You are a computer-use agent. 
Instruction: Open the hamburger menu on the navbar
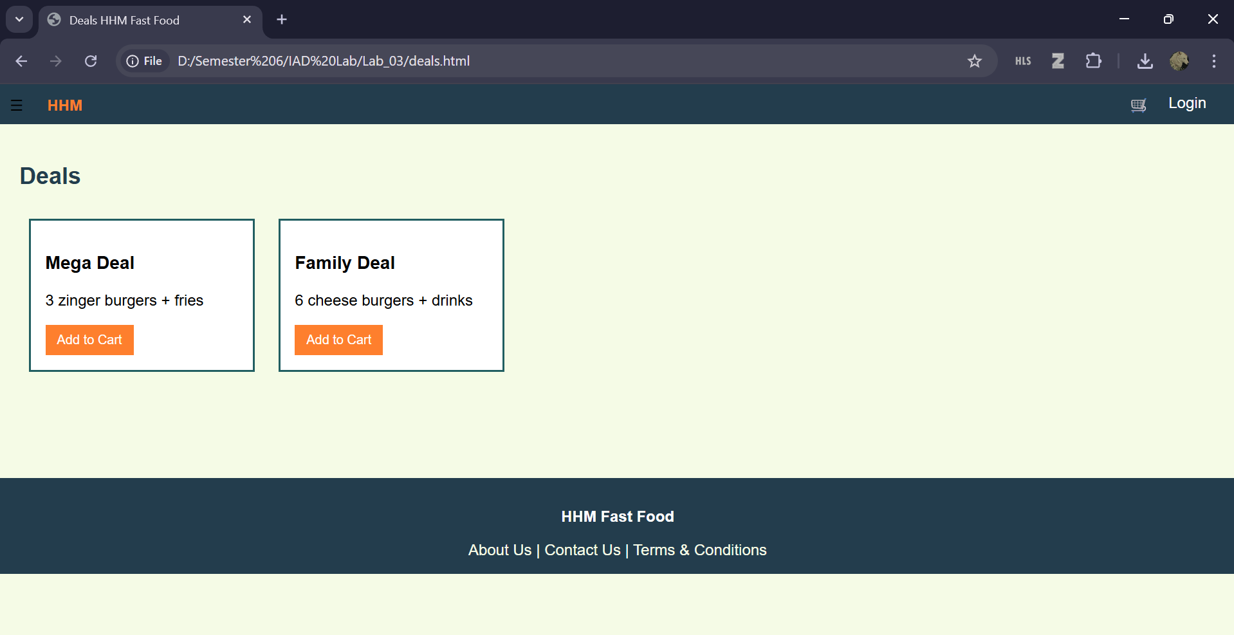[16, 105]
